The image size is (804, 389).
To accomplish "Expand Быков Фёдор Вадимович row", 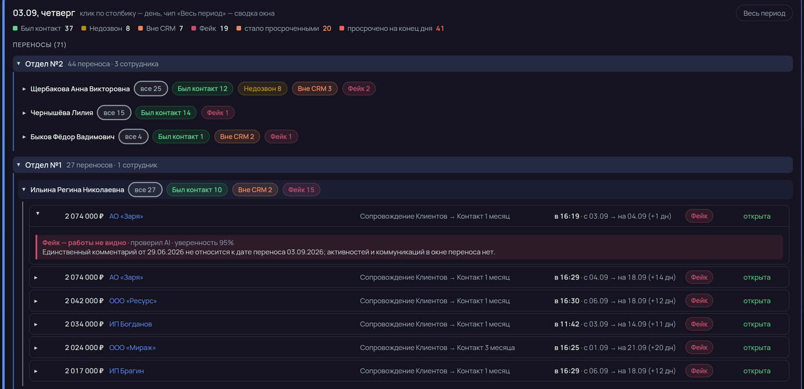I will point(24,137).
